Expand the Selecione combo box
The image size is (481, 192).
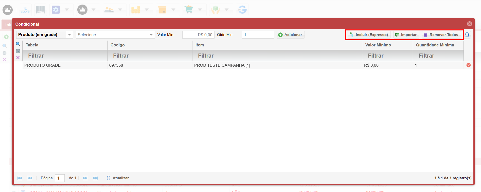click(151, 35)
